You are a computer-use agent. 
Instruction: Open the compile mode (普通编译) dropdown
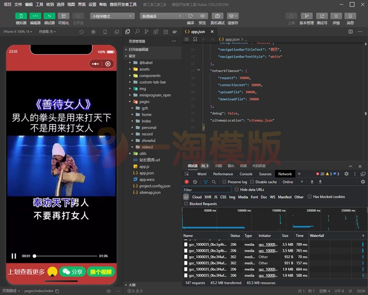(x=162, y=16)
